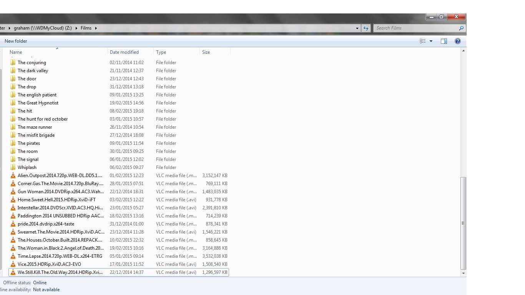
Task: Expand the arrow between graham and Films
Action: click(x=76, y=28)
